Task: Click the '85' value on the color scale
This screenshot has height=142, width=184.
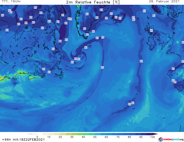Action: [130, 137]
